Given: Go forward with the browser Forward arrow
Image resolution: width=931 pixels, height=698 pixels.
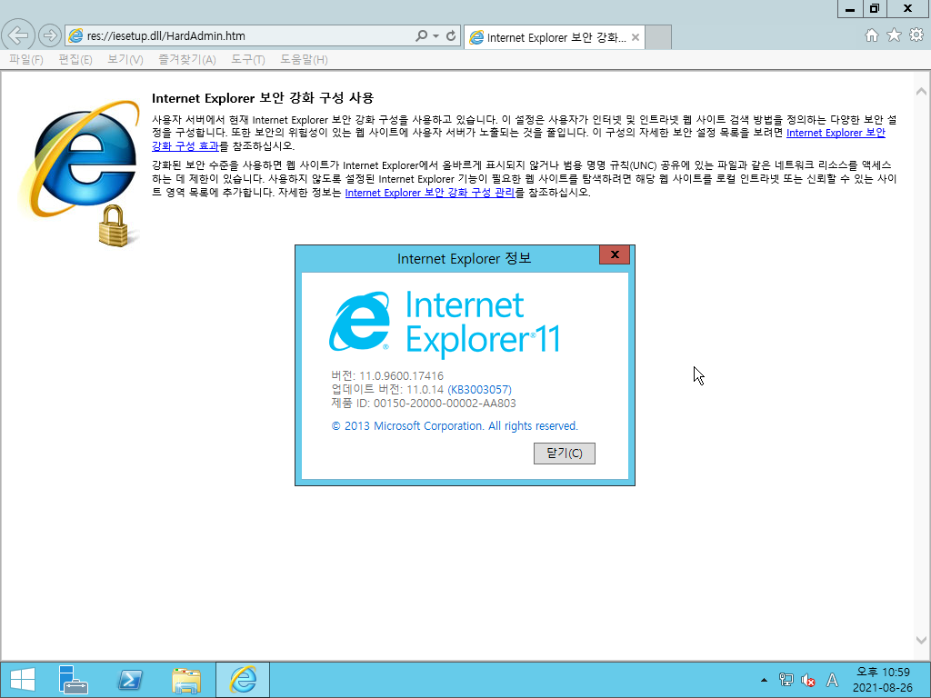Looking at the screenshot, I should [x=50, y=35].
